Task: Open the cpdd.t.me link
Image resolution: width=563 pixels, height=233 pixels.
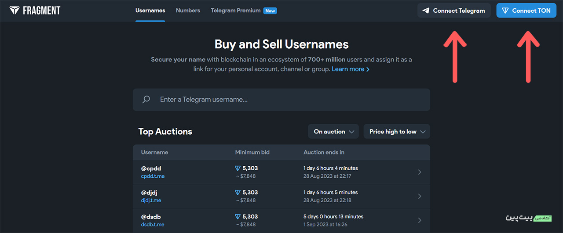Action: (x=153, y=176)
